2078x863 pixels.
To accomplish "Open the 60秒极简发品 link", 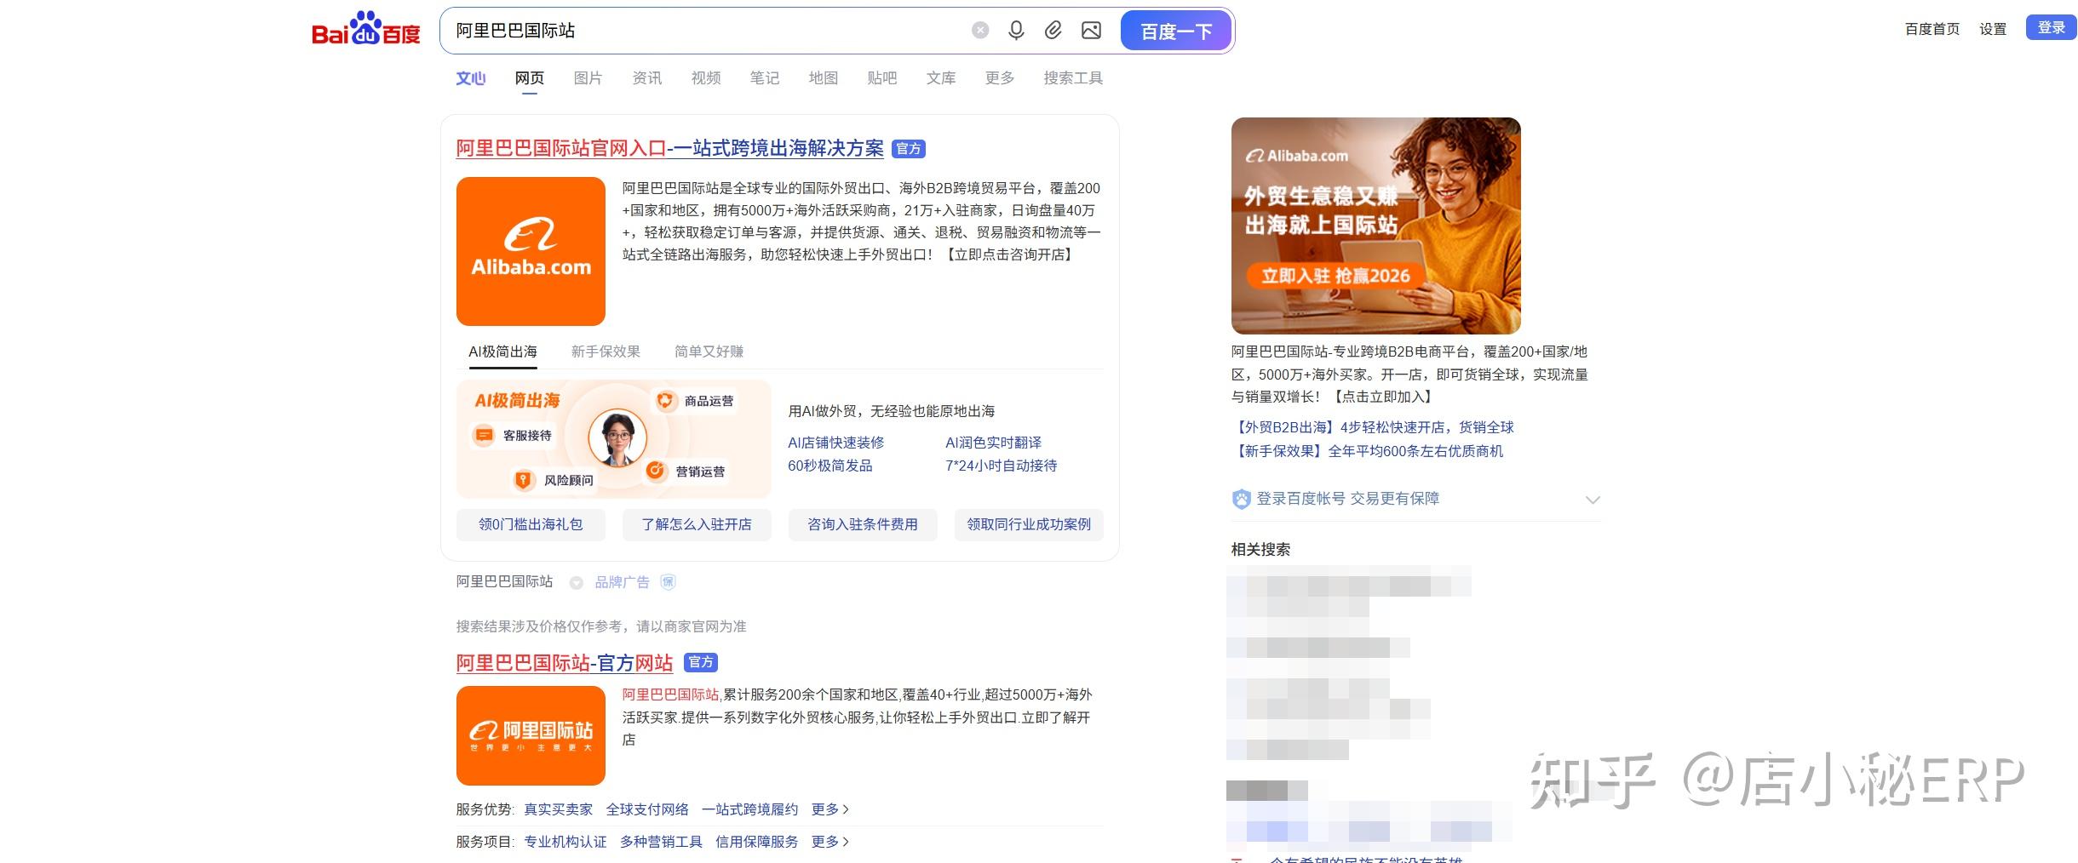I will pyautogui.click(x=829, y=466).
